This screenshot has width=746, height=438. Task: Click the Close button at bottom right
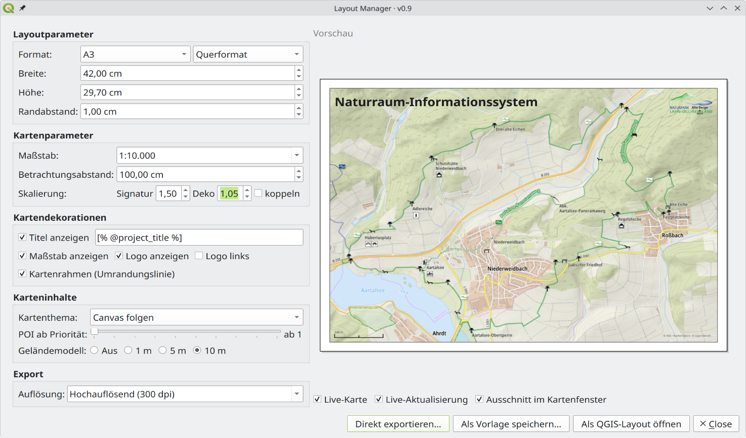coord(716,424)
